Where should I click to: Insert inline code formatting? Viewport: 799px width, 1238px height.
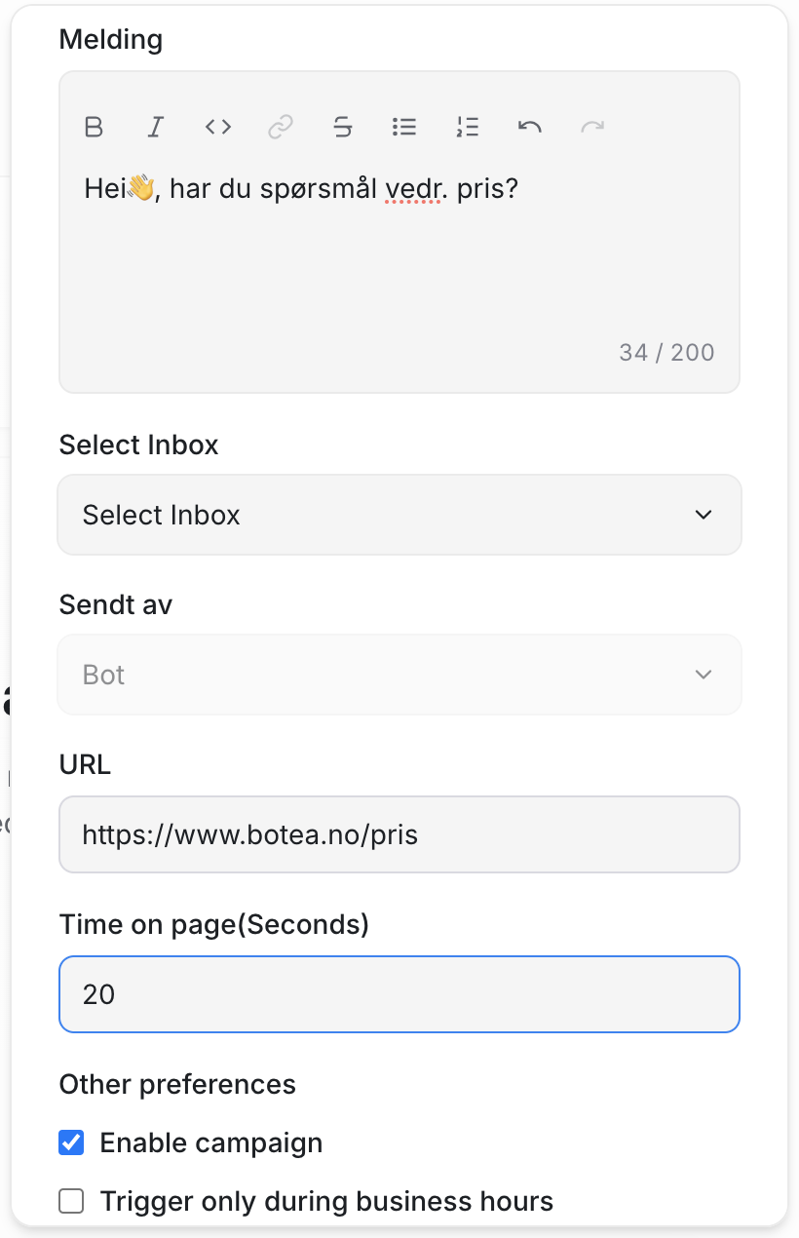218,127
